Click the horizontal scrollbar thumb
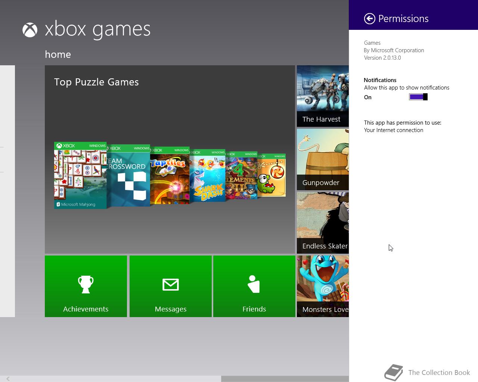This screenshot has height=382, width=478. click(x=285, y=379)
